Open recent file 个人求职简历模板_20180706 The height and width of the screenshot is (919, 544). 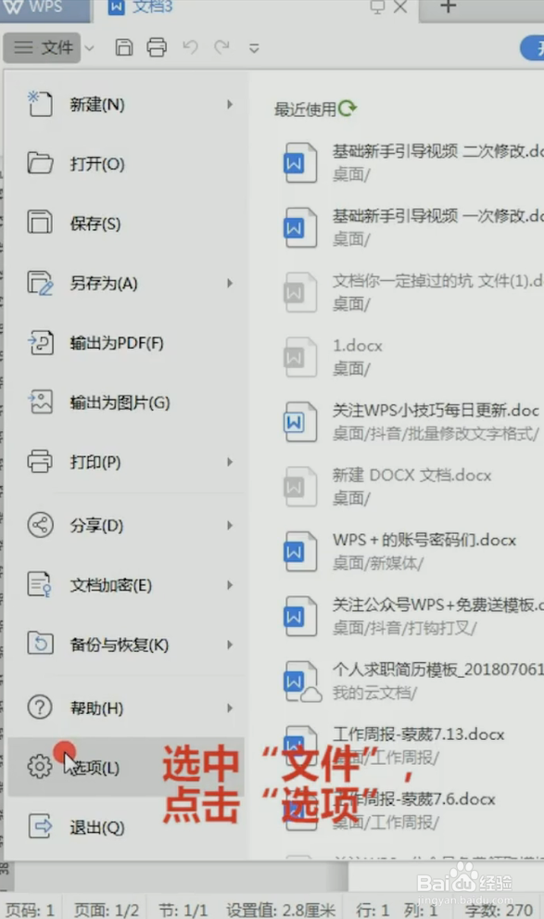pyautogui.click(x=412, y=681)
